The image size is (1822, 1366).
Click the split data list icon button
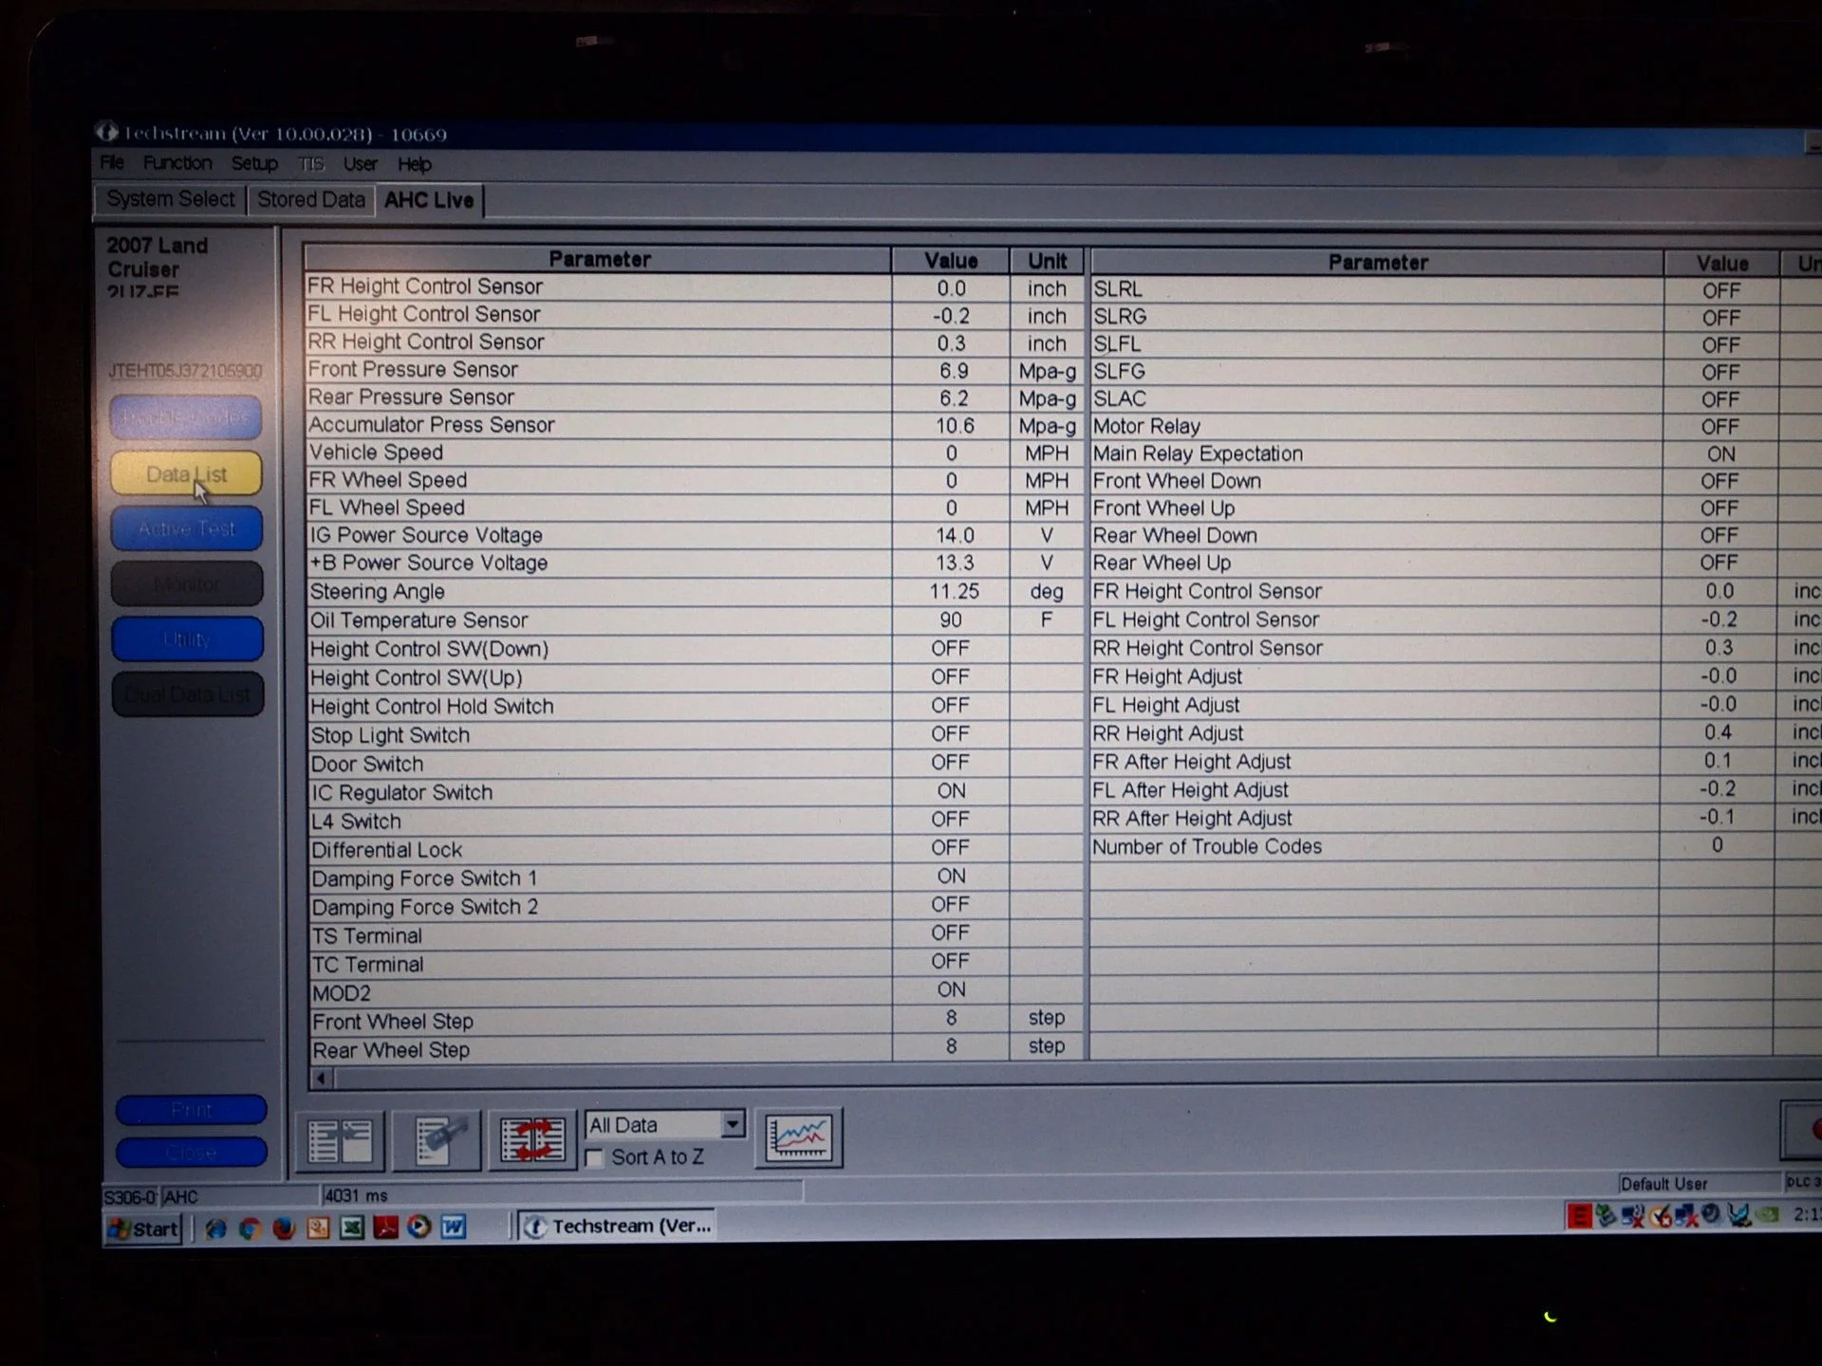pyautogui.click(x=341, y=1140)
